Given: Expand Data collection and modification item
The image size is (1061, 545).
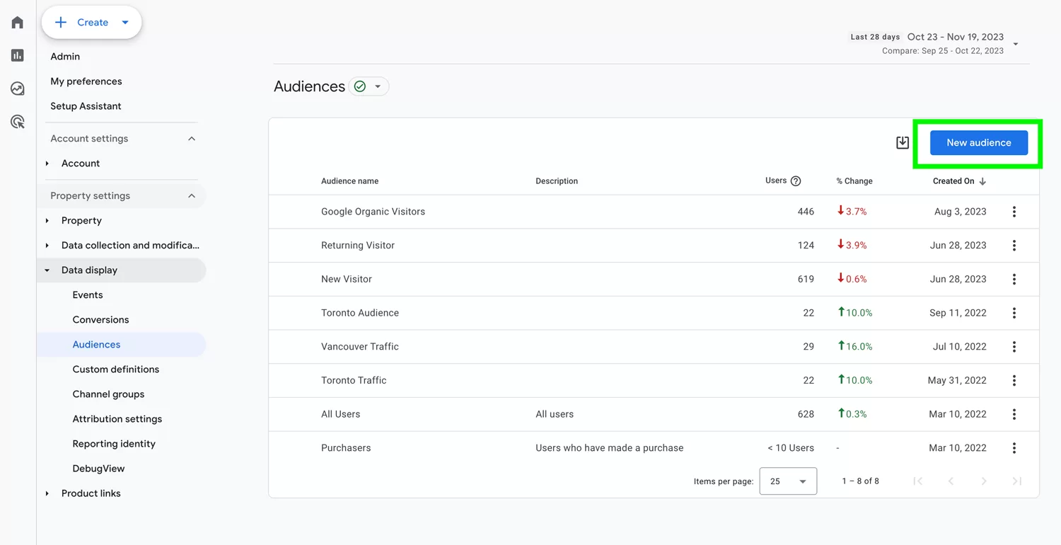Looking at the screenshot, I should point(47,246).
